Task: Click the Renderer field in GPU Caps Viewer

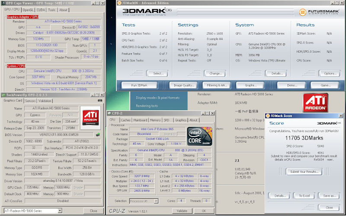Action: pos(64,21)
